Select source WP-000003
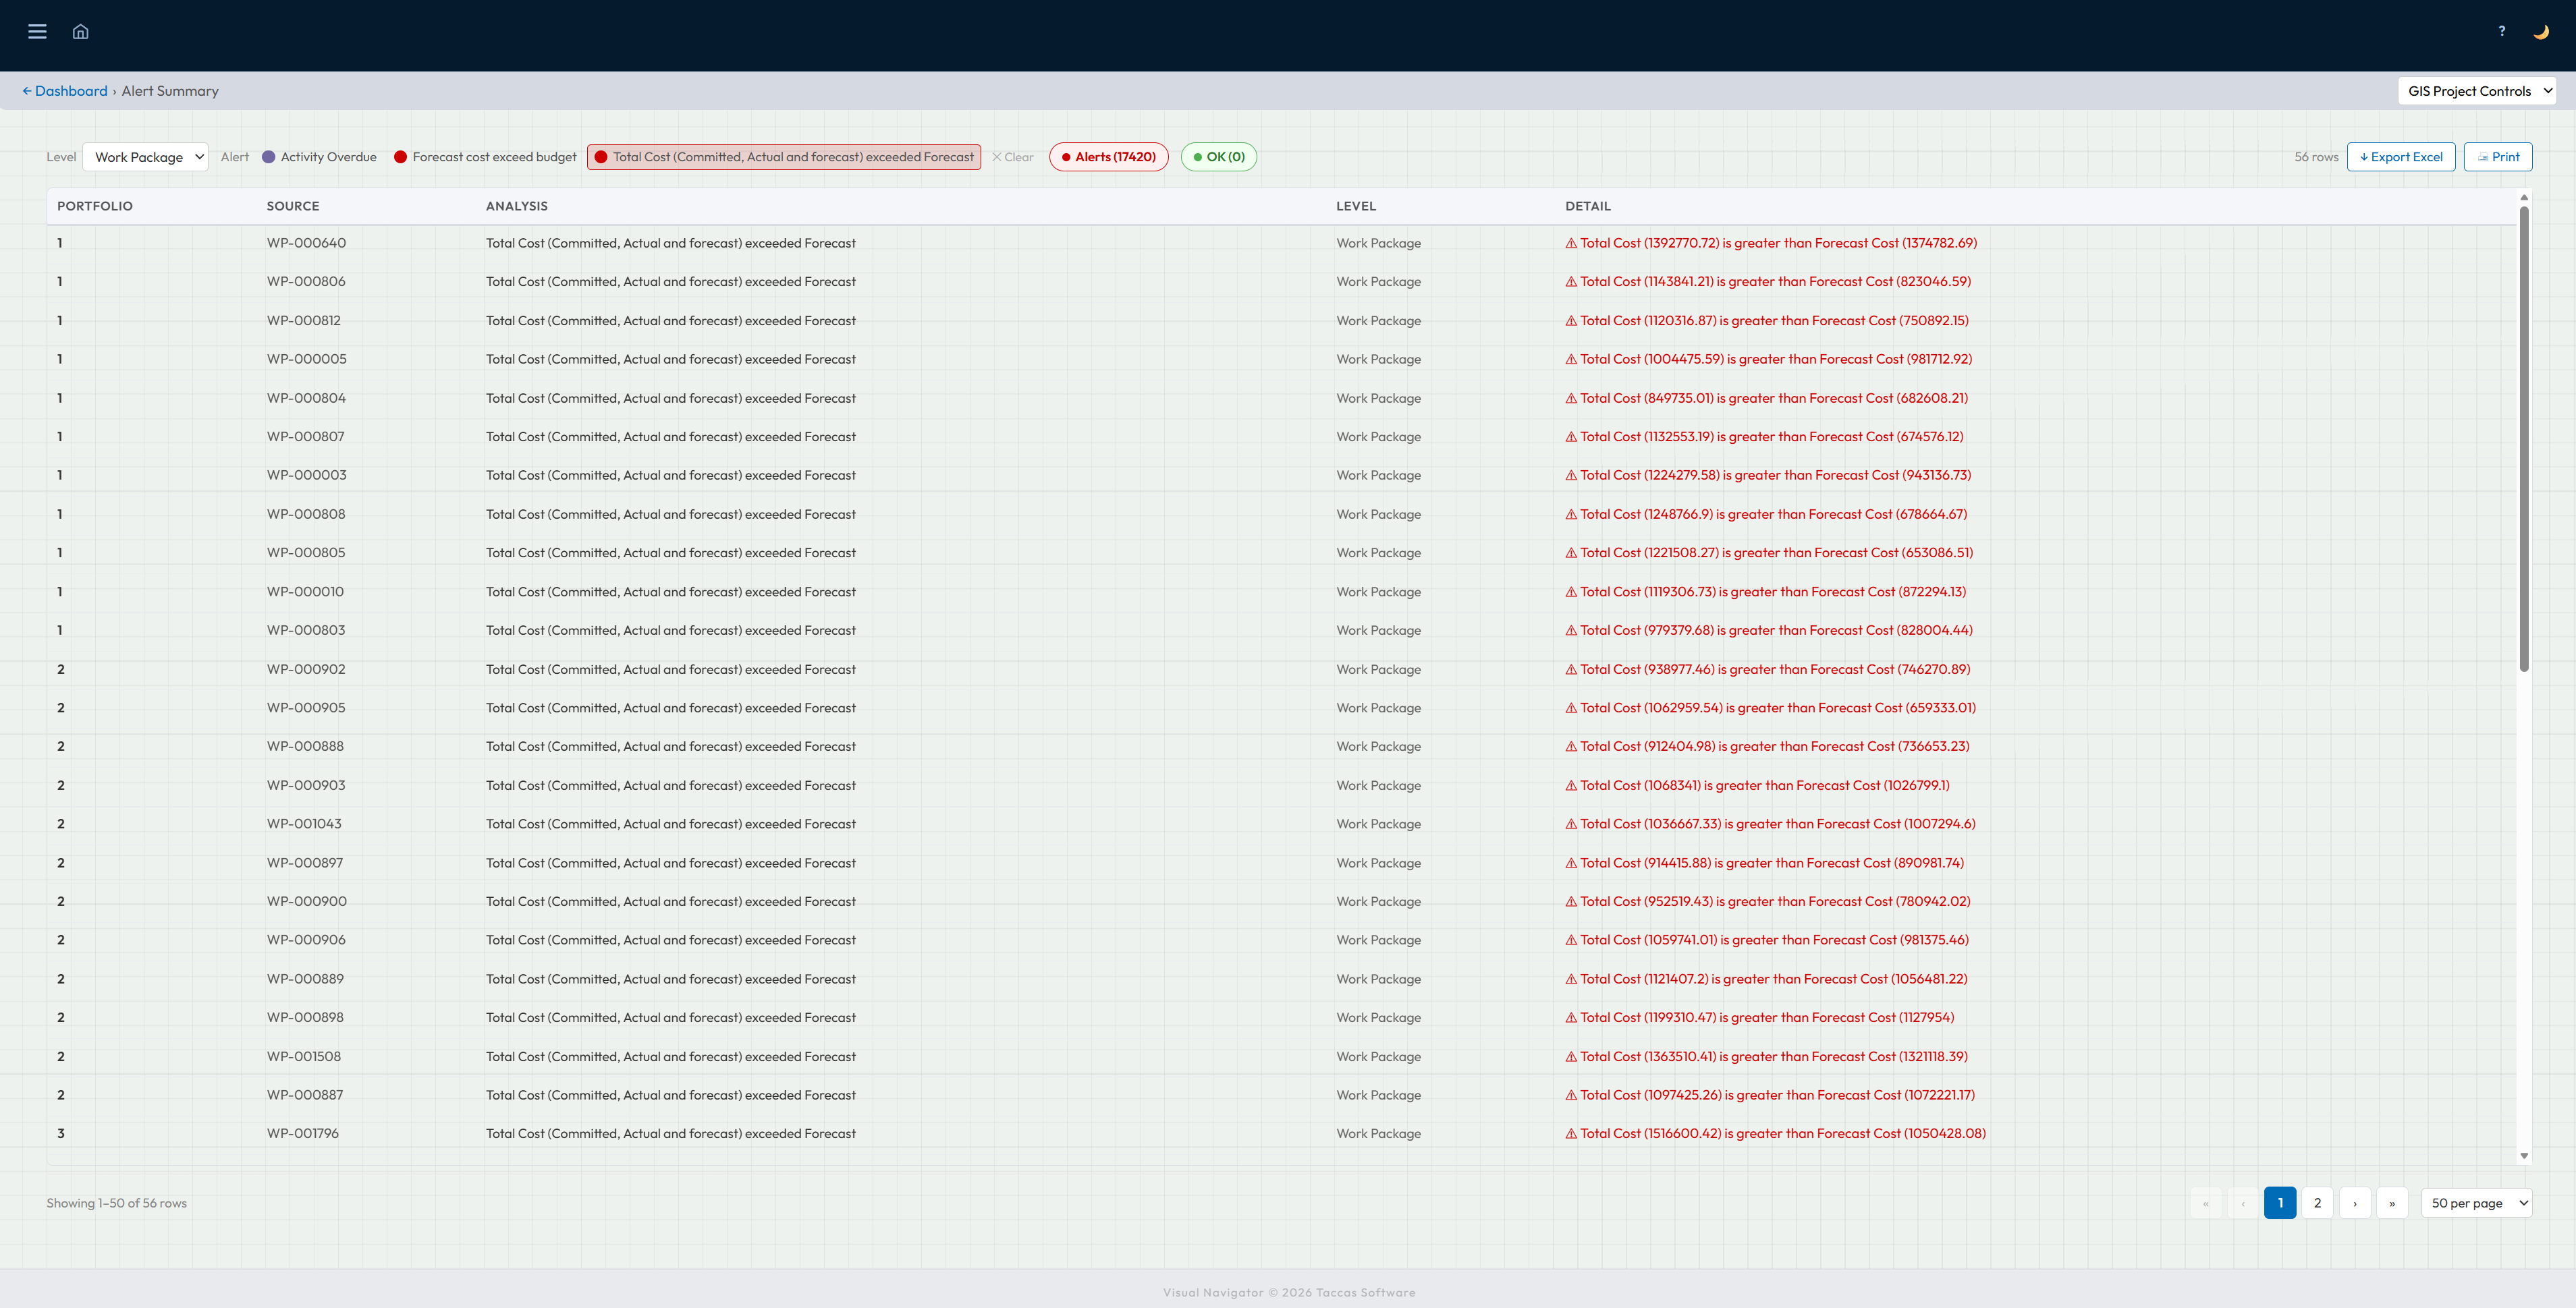This screenshot has height=1308, width=2576. click(306, 475)
